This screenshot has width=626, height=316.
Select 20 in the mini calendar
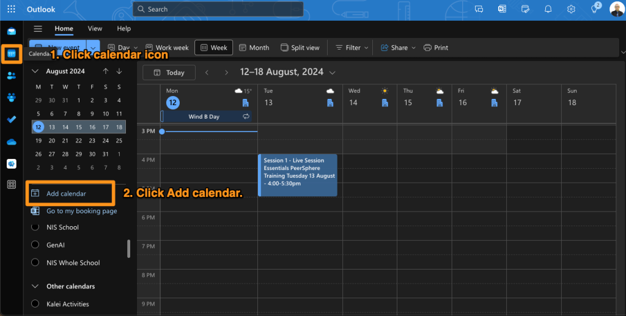[x=52, y=141]
